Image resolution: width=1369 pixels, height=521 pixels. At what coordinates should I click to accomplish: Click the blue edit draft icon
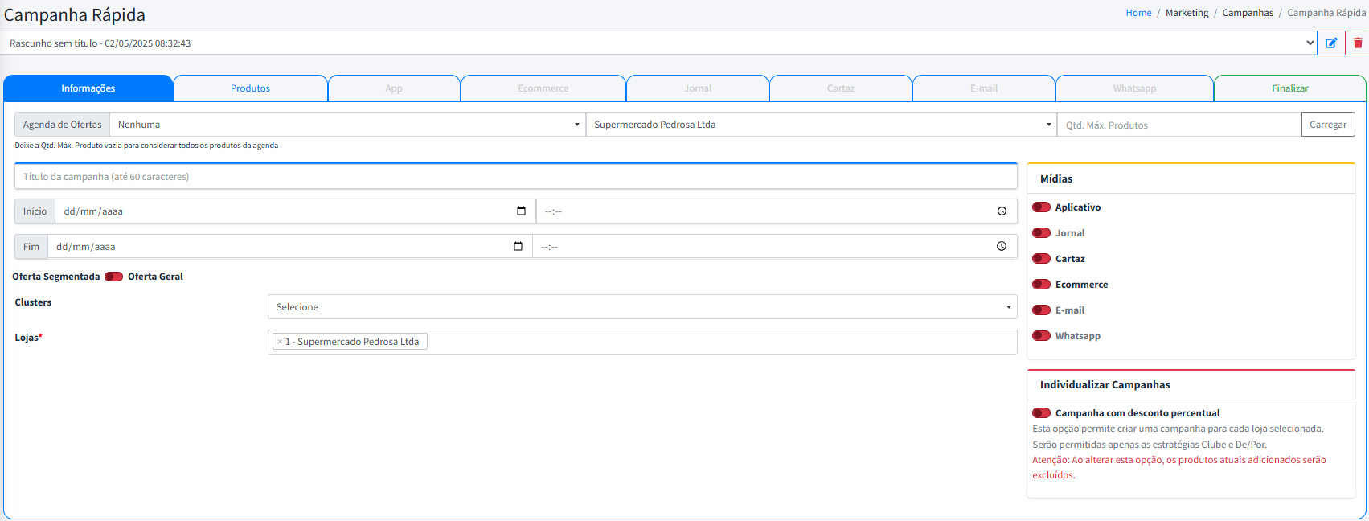point(1330,43)
